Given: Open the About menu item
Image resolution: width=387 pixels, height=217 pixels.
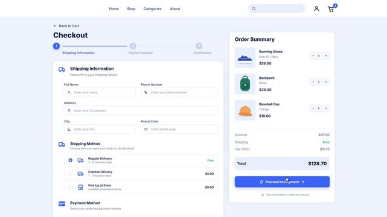Looking at the screenshot, I should (x=175, y=8).
